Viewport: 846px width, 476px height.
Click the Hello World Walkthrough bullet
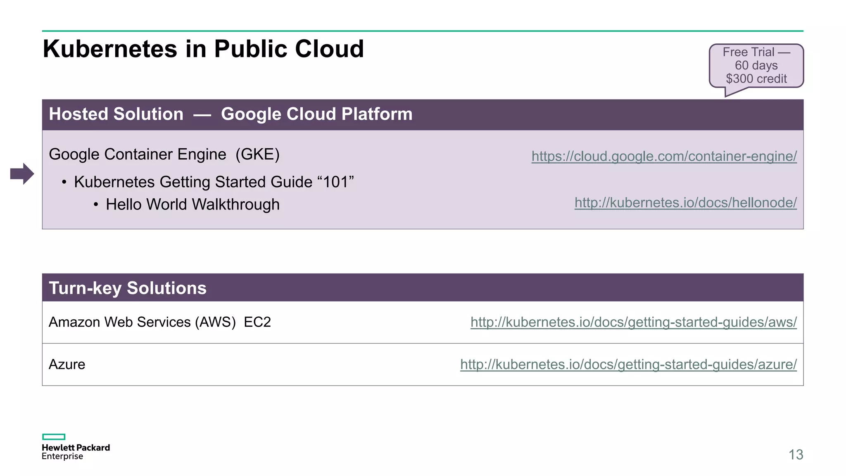pos(192,204)
